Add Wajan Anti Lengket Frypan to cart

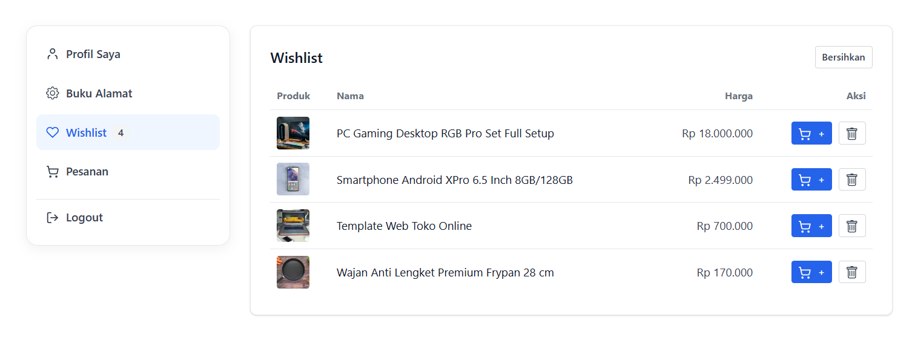811,272
